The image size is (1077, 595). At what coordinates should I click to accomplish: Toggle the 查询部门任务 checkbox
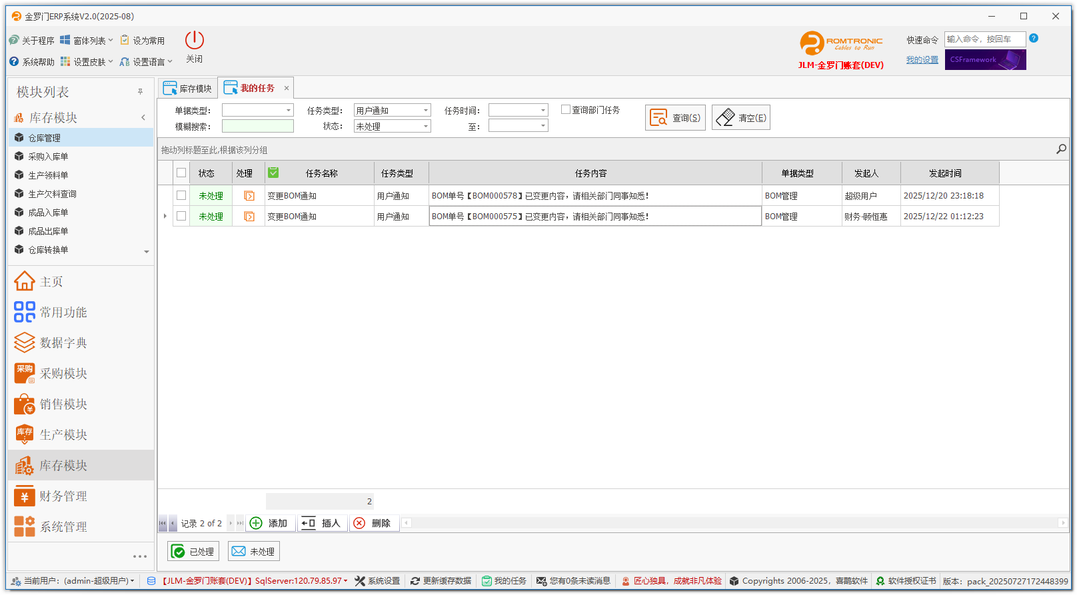coord(566,110)
